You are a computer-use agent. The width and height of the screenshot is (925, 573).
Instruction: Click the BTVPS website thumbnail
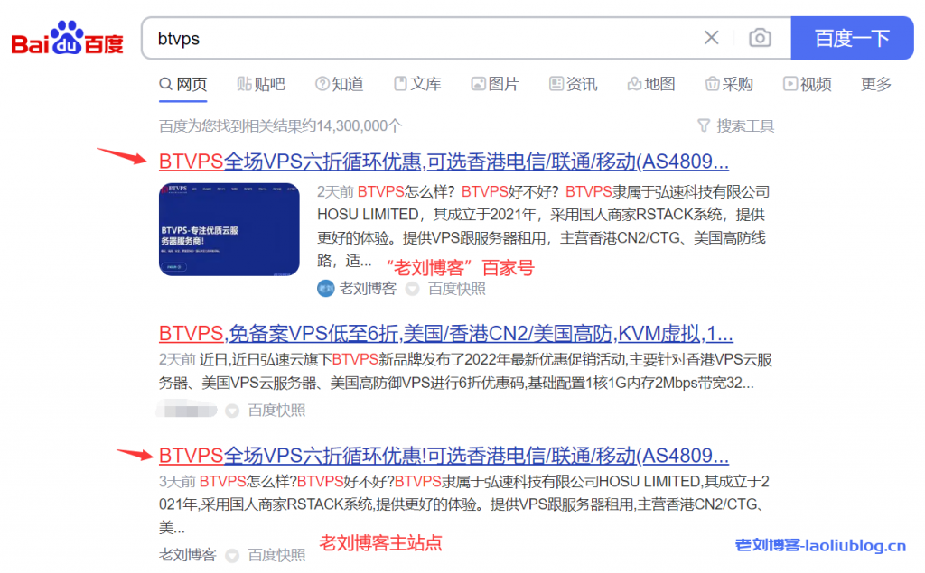point(229,229)
